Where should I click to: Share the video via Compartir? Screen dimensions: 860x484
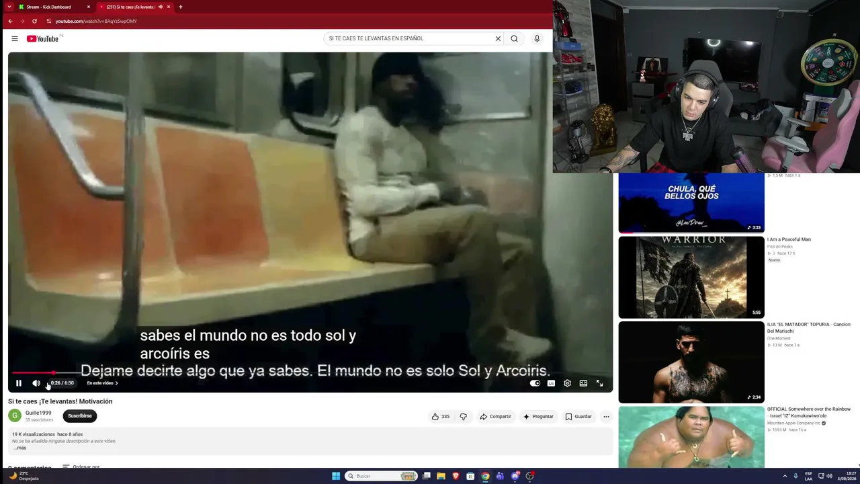coord(496,417)
